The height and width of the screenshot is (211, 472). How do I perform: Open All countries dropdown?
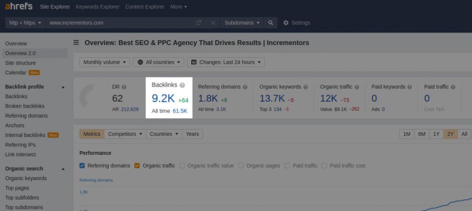(x=159, y=62)
